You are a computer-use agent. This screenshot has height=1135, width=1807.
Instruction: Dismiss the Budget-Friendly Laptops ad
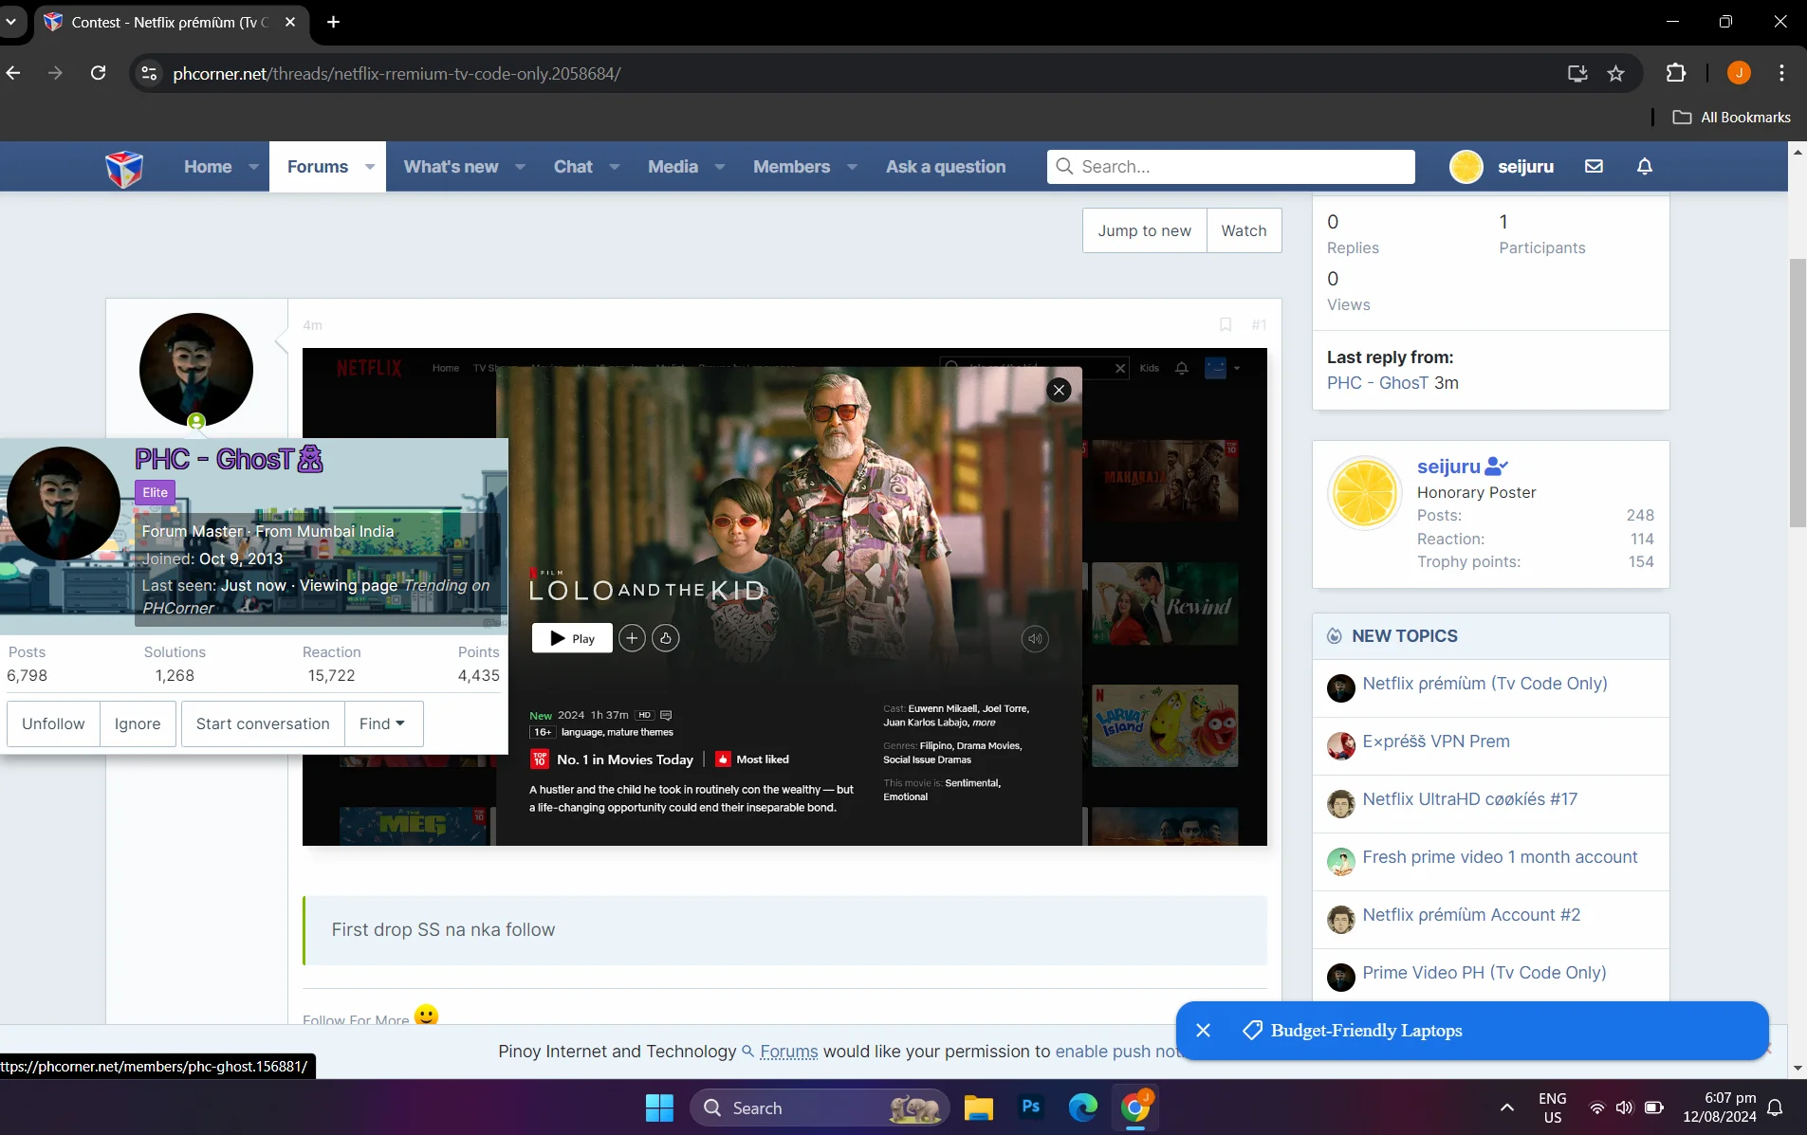(x=1203, y=1031)
